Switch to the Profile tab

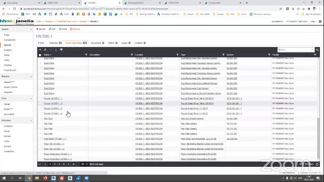coord(41,43)
